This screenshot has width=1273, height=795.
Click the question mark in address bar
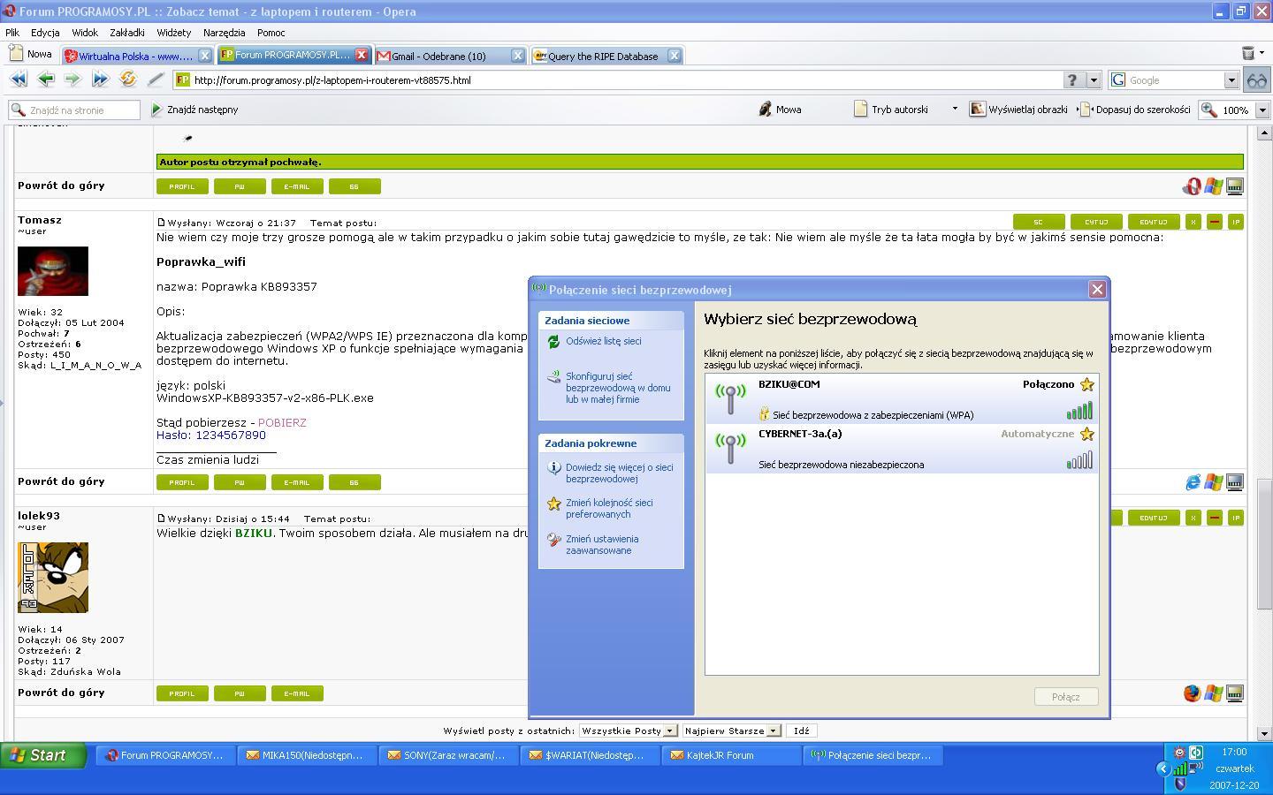pos(1072,79)
